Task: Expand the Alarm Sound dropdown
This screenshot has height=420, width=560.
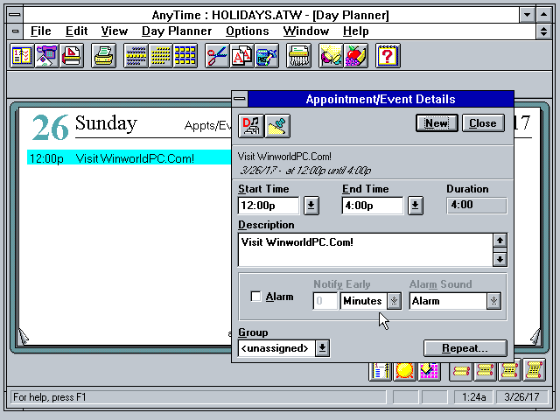Action: pos(493,301)
